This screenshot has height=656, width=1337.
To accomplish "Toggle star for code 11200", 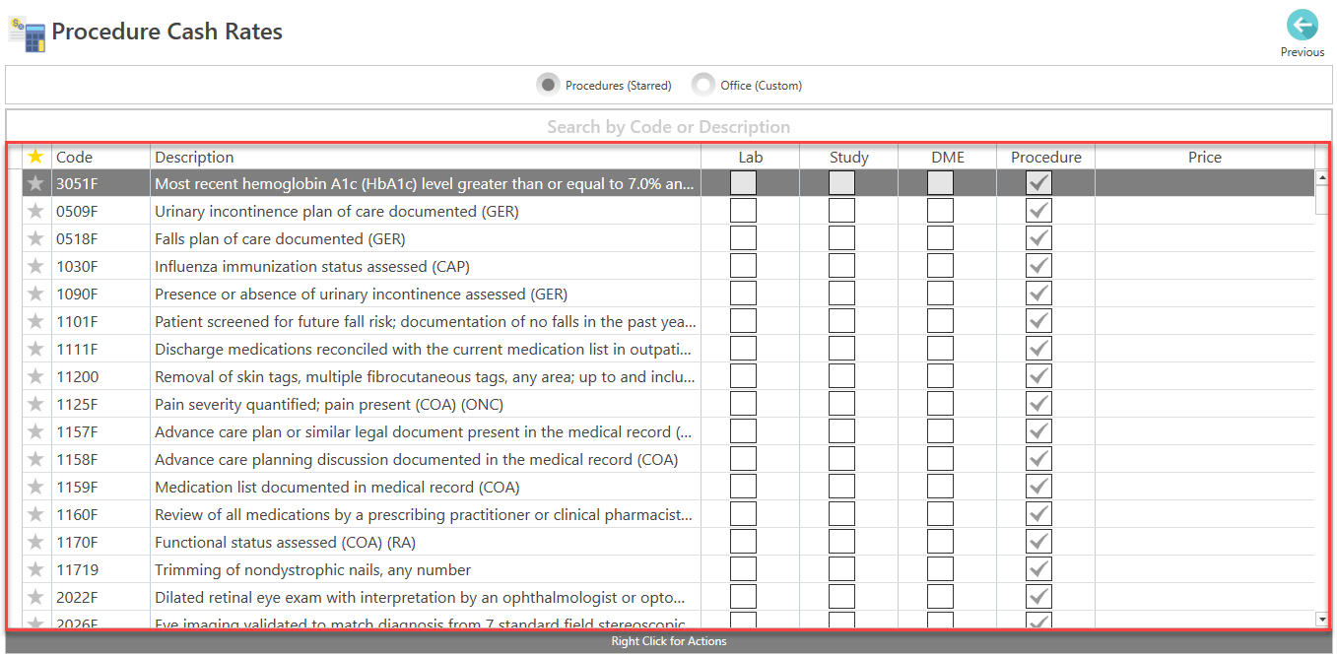I will [36, 376].
